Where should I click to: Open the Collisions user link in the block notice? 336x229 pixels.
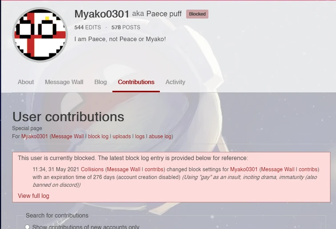click(92, 169)
